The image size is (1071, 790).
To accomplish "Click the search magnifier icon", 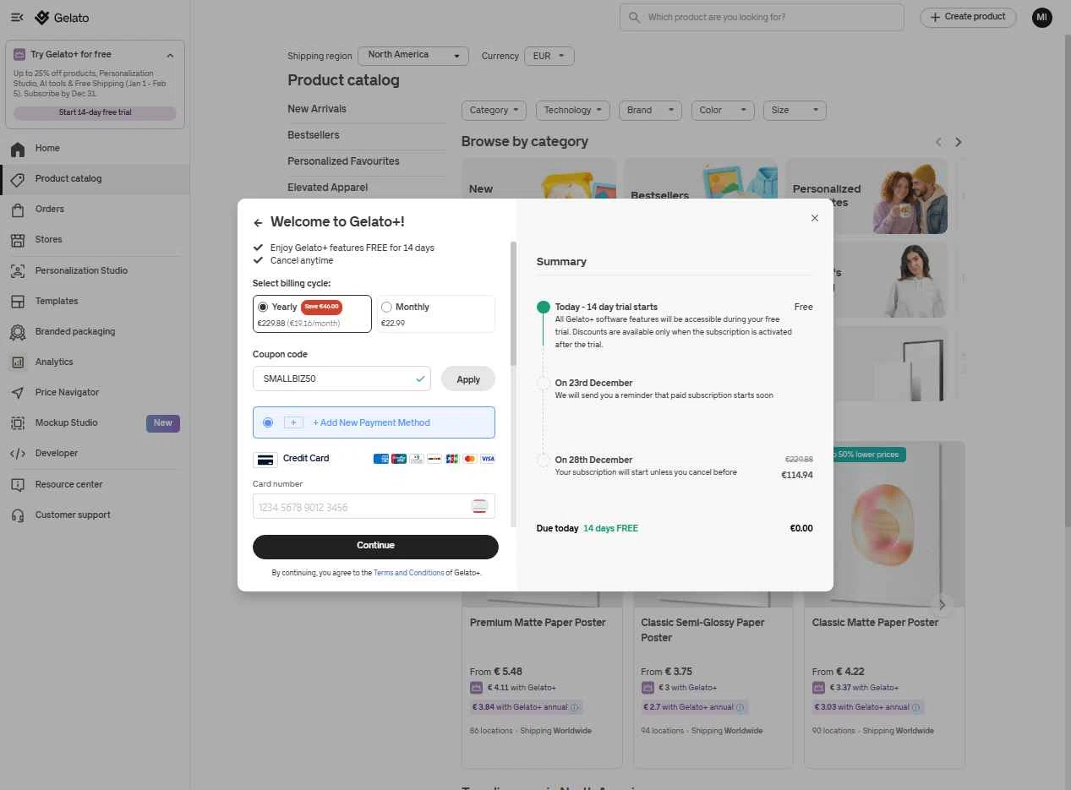I will tap(634, 18).
